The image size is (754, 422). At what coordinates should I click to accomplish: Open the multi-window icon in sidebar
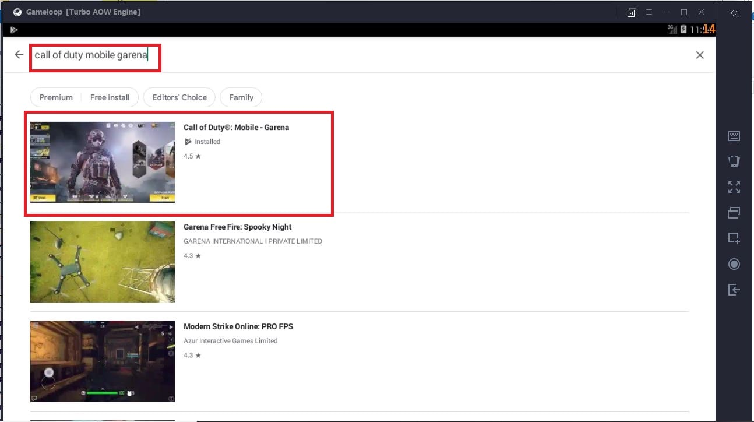[x=734, y=213]
